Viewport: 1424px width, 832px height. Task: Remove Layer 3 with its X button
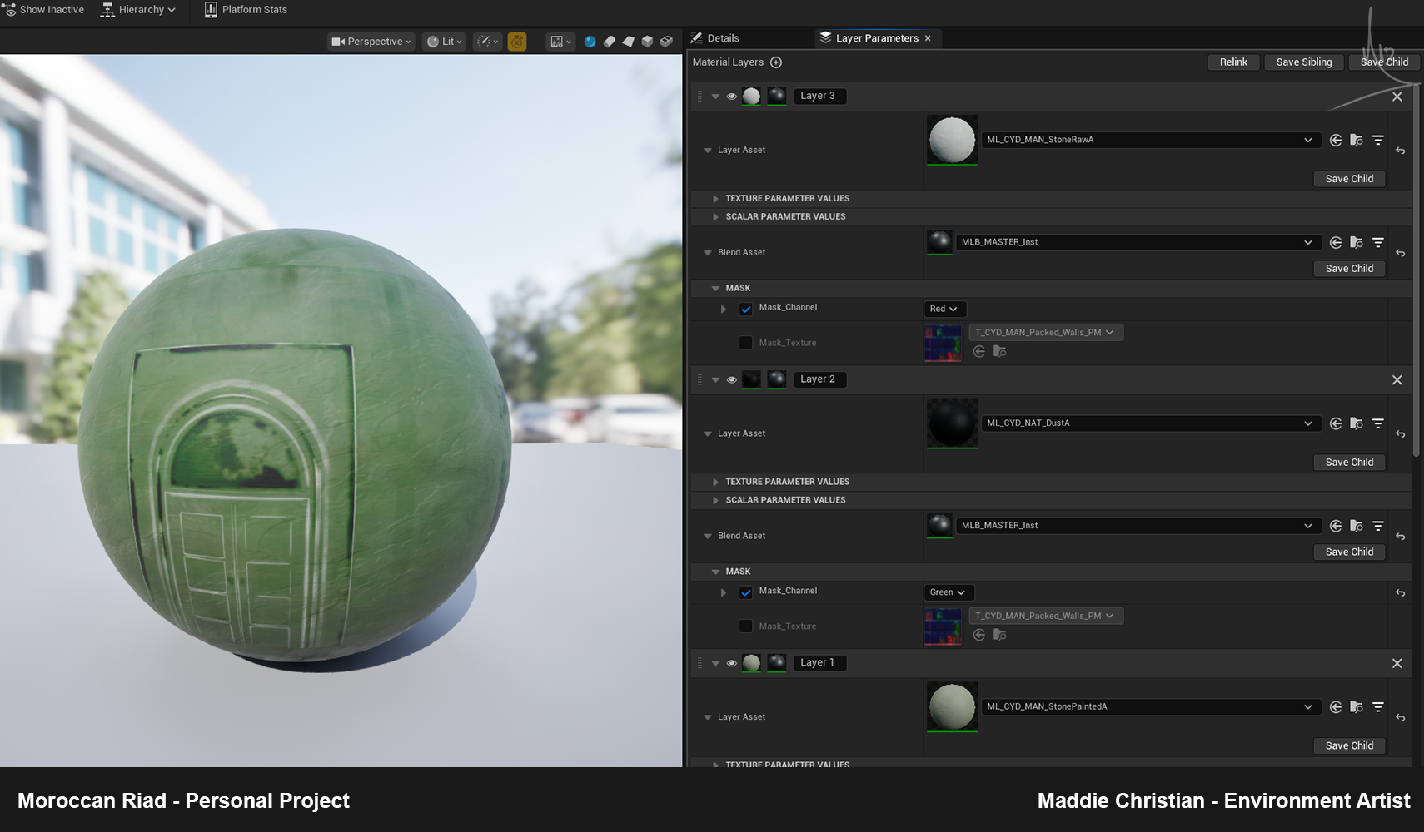point(1397,97)
